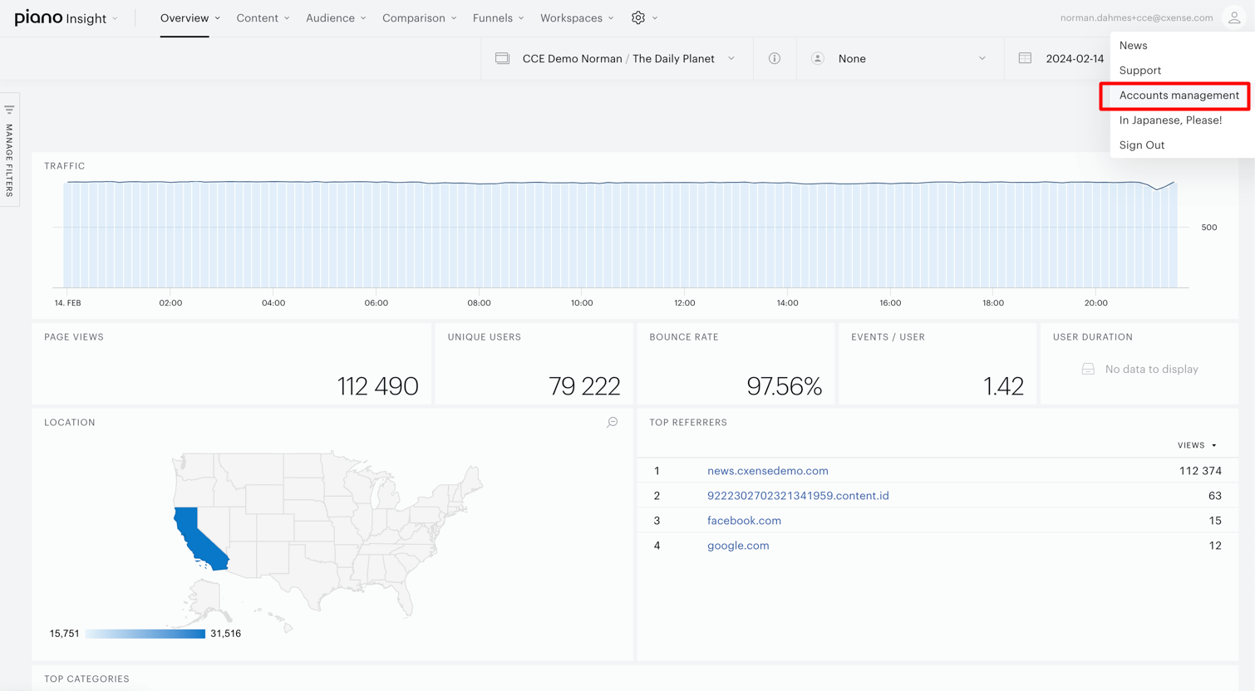Screen dimensions: 1255x691
Task: Click the segment person icon beside None
Action: click(x=818, y=58)
